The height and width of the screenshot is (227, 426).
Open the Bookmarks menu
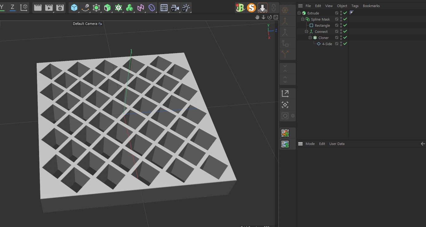click(x=371, y=6)
